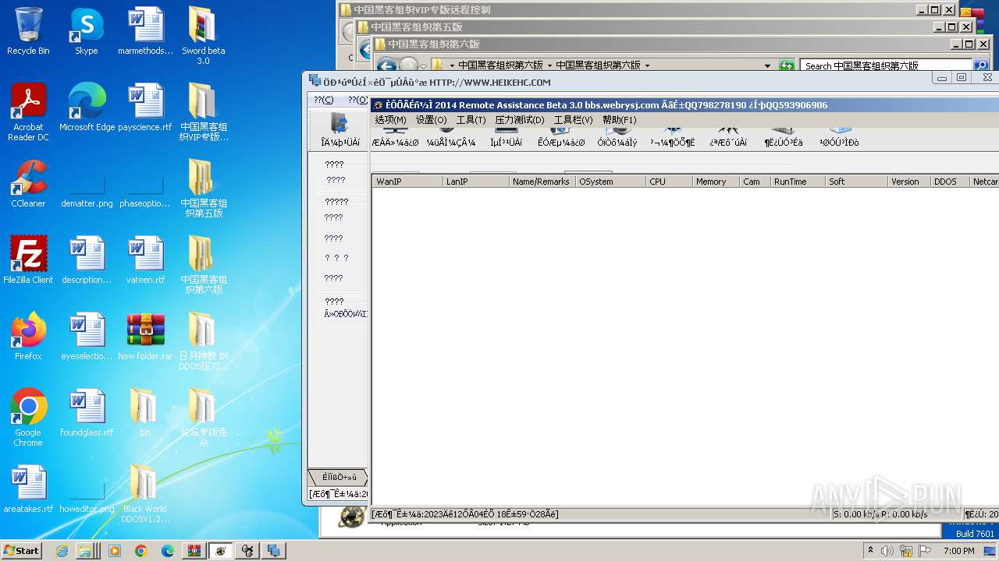999x561 pixels.
Task: Open the 工具栏(V) menu
Action: coord(573,120)
